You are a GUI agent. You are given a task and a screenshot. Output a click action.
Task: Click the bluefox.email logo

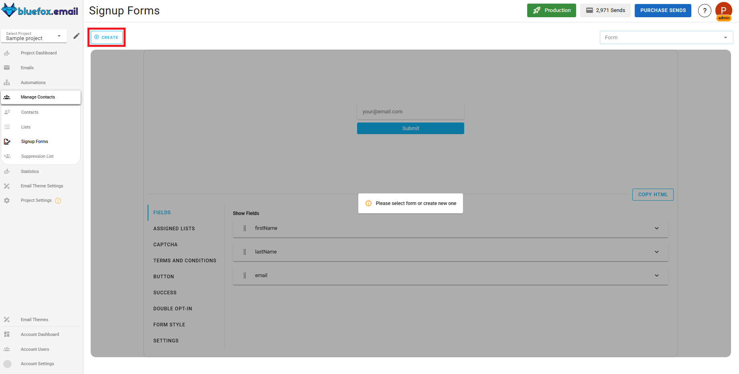[x=40, y=10]
